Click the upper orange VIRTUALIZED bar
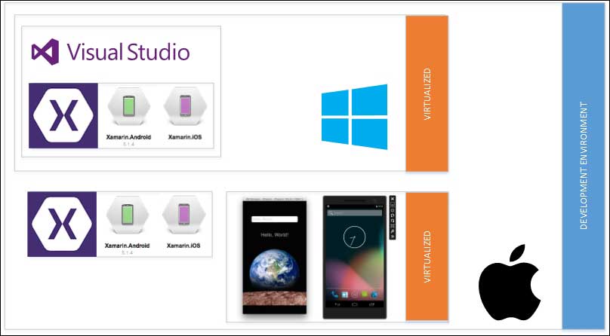 (x=427, y=93)
